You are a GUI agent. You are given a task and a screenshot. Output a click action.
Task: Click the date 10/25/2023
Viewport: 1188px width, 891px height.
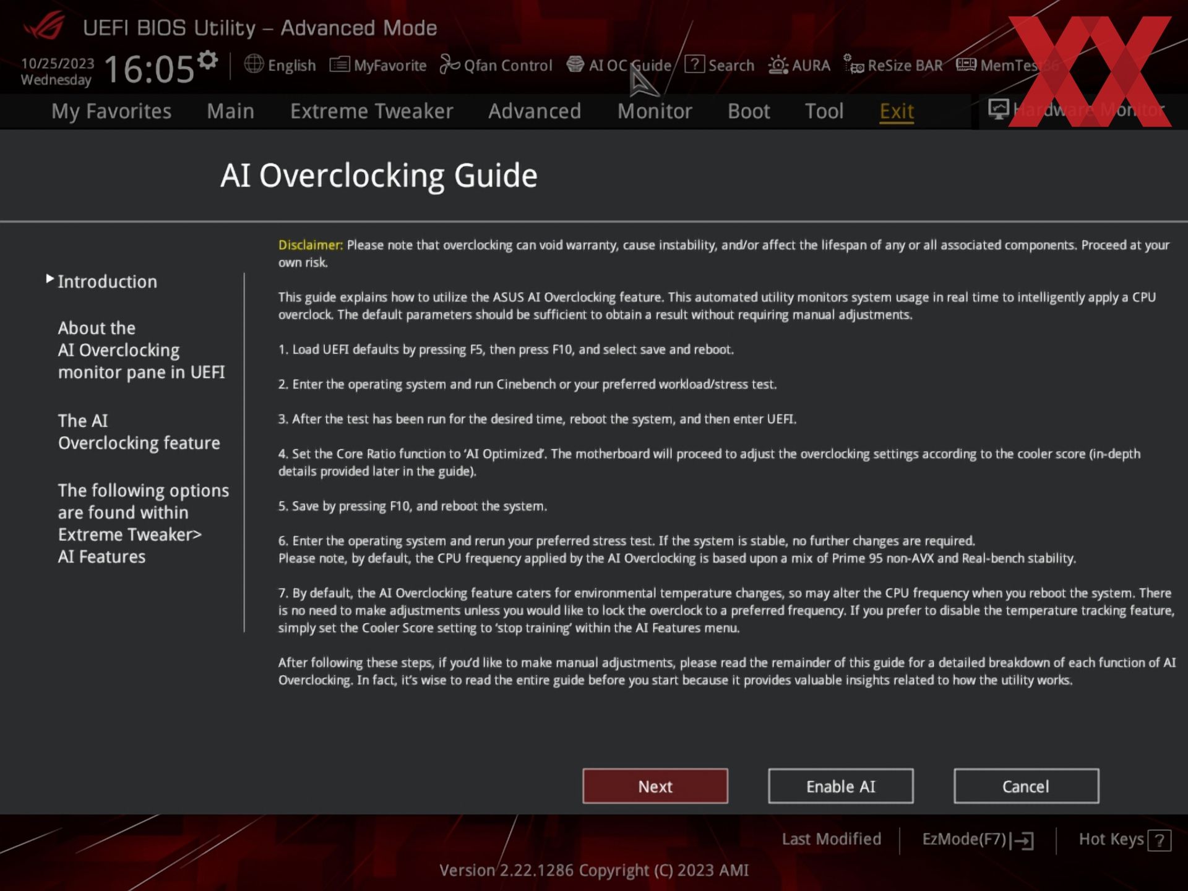tap(58, 63)
